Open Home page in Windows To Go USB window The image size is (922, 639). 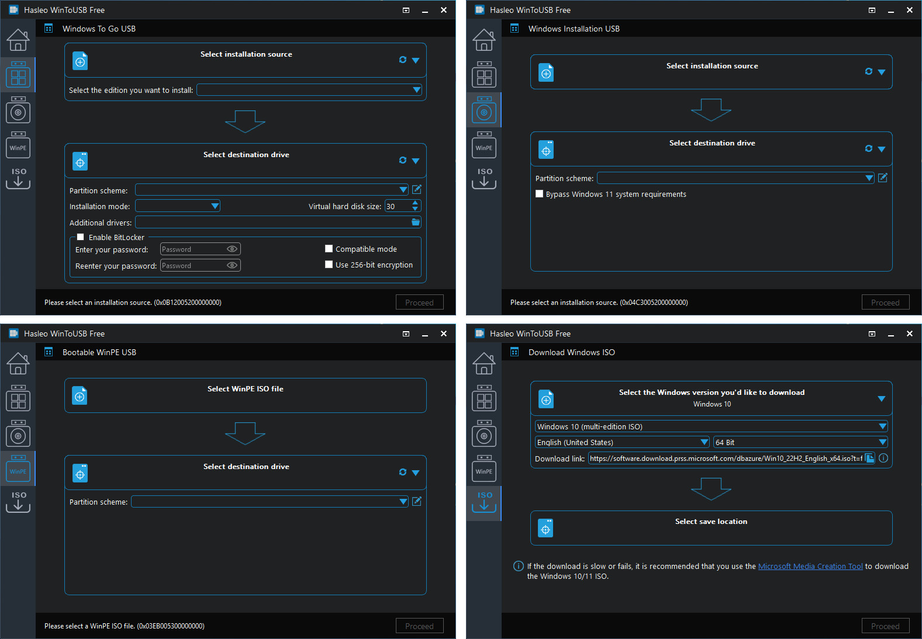pos(18,40)
